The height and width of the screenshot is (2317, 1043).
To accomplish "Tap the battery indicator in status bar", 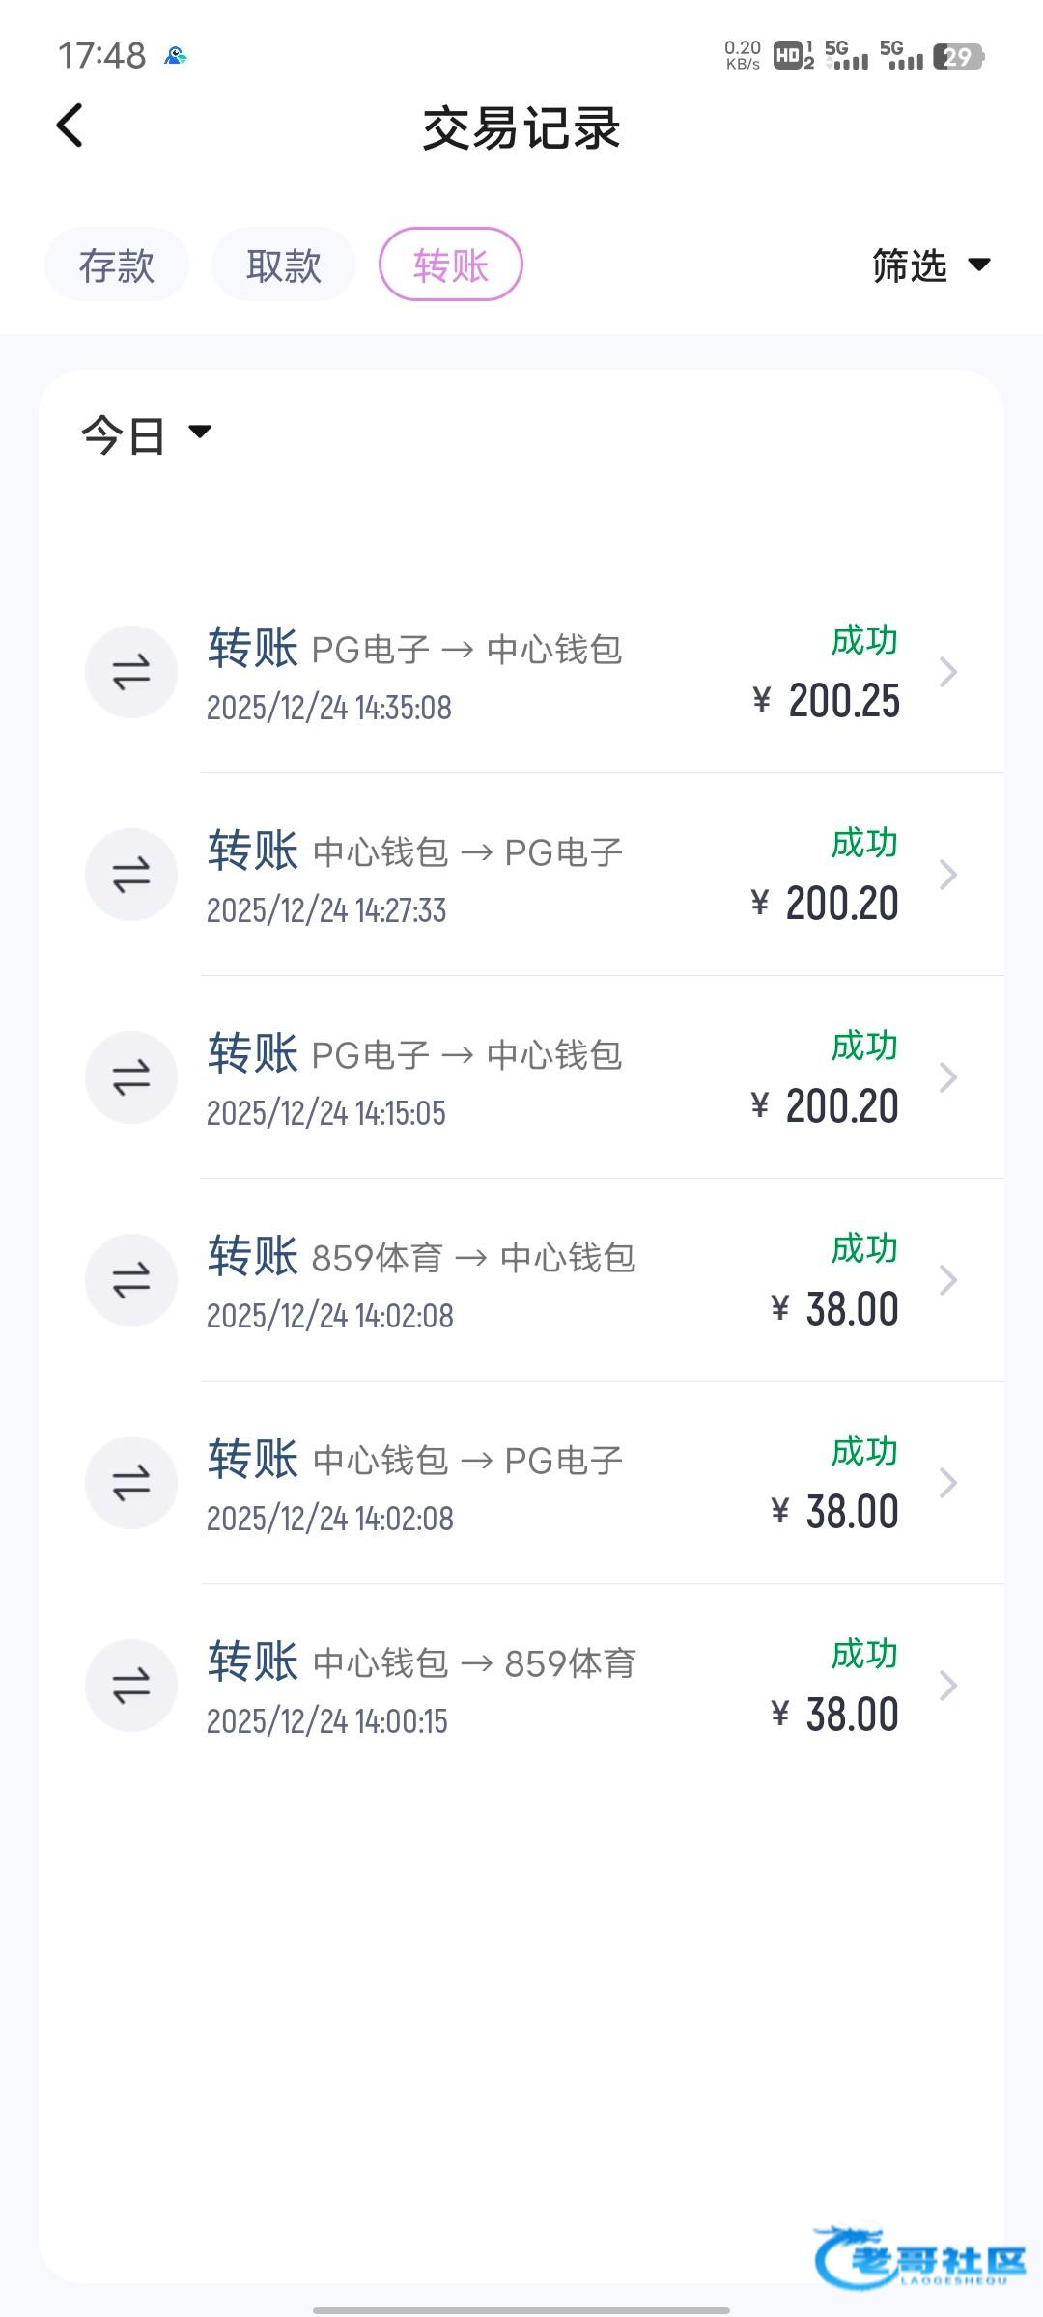I will 958,57.
